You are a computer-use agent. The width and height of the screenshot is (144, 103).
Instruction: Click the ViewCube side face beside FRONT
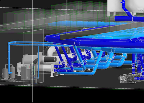tap(143, 10)
